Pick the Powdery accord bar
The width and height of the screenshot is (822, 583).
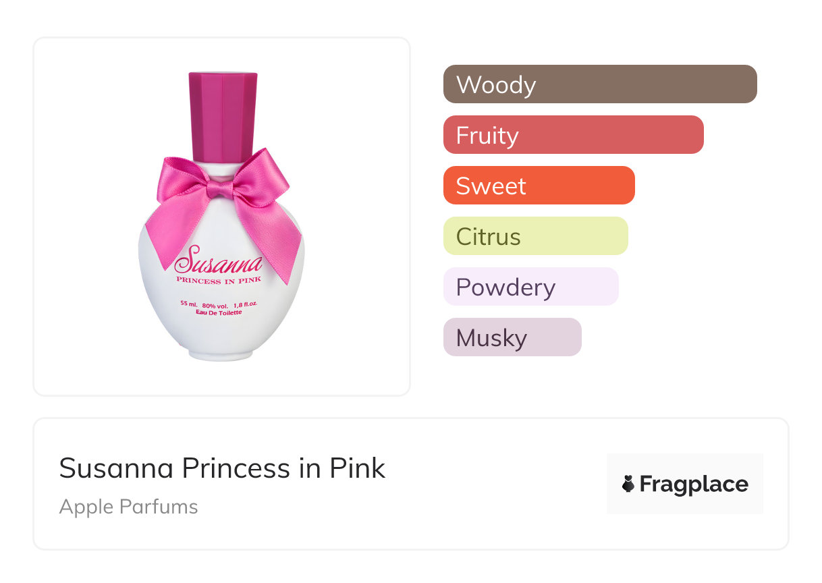pyautogui.click(x=530, y=287)
